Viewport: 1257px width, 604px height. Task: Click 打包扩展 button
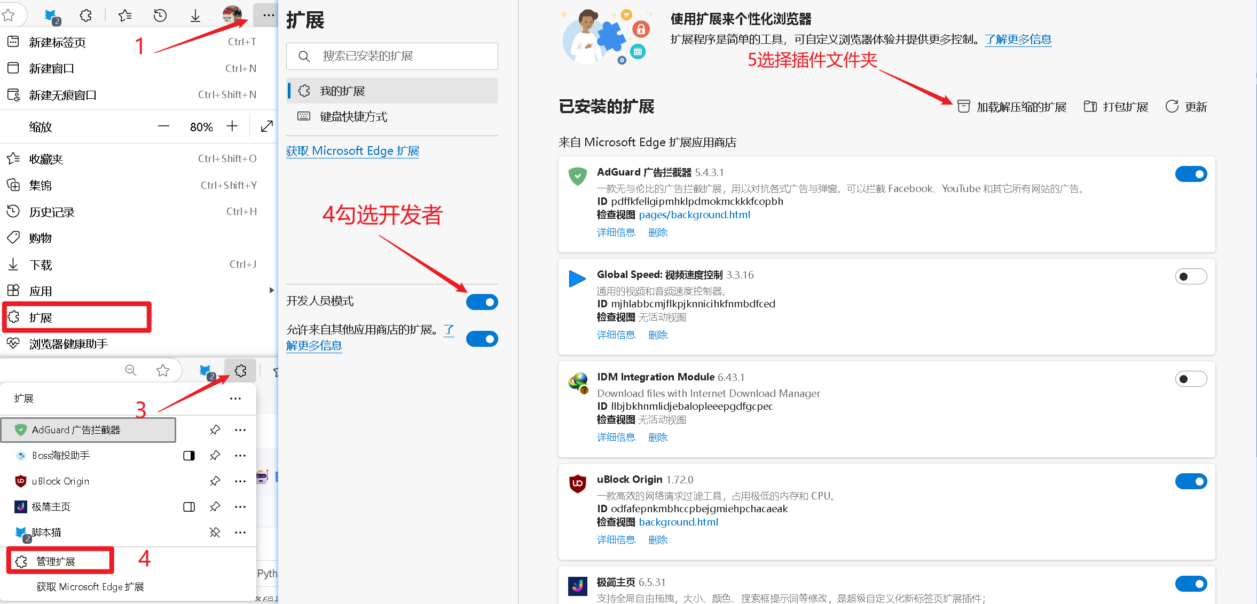pos(1116,107)
